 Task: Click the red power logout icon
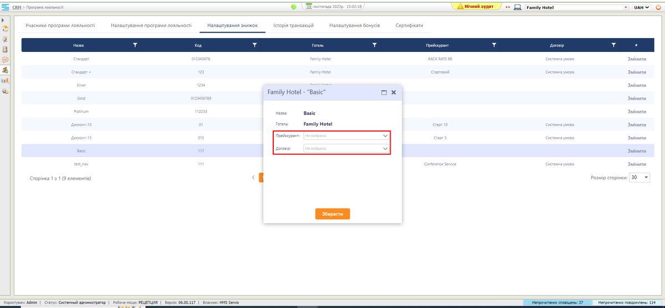coord(658,8)
